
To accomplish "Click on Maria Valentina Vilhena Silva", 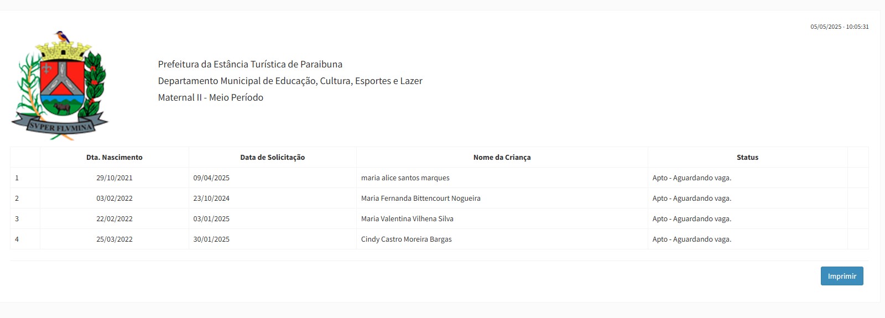I will point(407,218).
